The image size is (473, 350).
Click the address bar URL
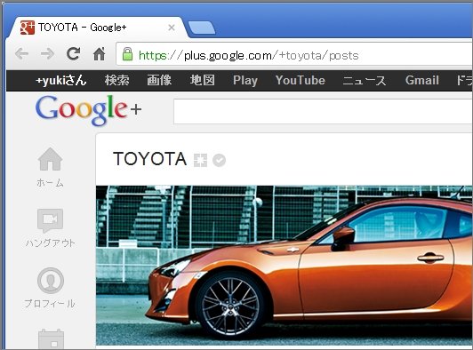click(x=249, y=55)
